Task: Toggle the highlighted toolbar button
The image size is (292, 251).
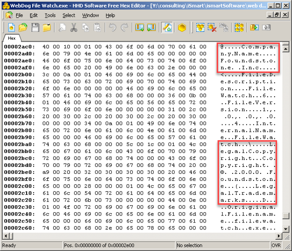Action: (167, 28)
